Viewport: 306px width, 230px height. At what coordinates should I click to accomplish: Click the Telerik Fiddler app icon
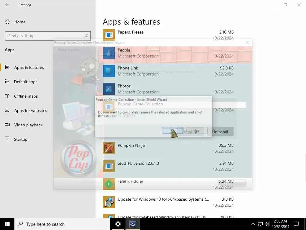coord(109,184)
